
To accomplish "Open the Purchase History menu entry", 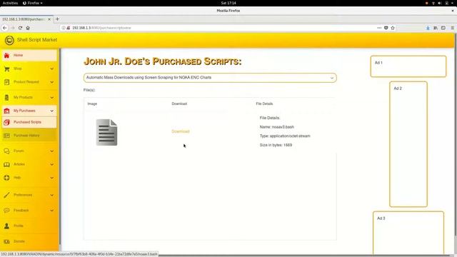I will tap(29, 136).
